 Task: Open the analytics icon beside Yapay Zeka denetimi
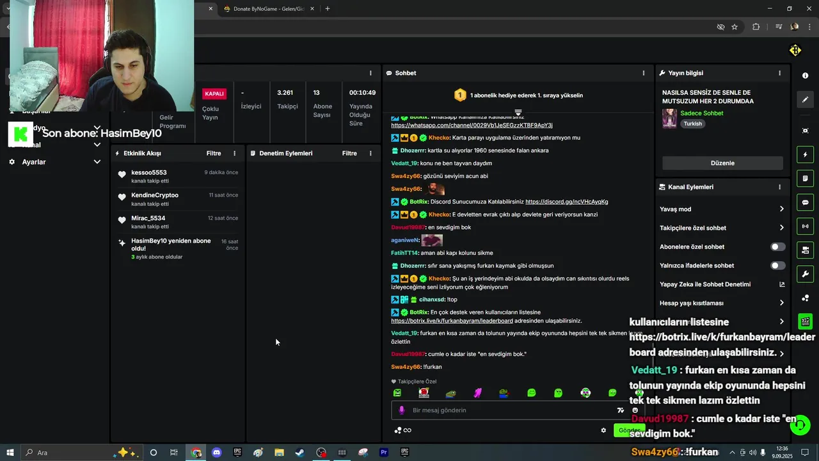pyautogui.click(x=782, y=284)
